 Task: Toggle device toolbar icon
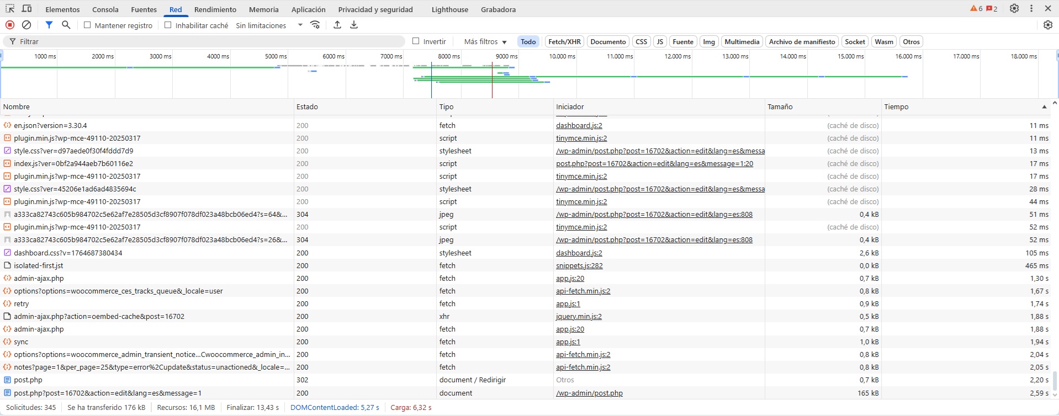(27, 9)
